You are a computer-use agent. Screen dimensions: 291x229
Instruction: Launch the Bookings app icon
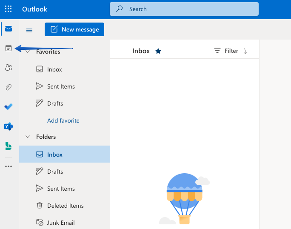[x=9, y=146]
